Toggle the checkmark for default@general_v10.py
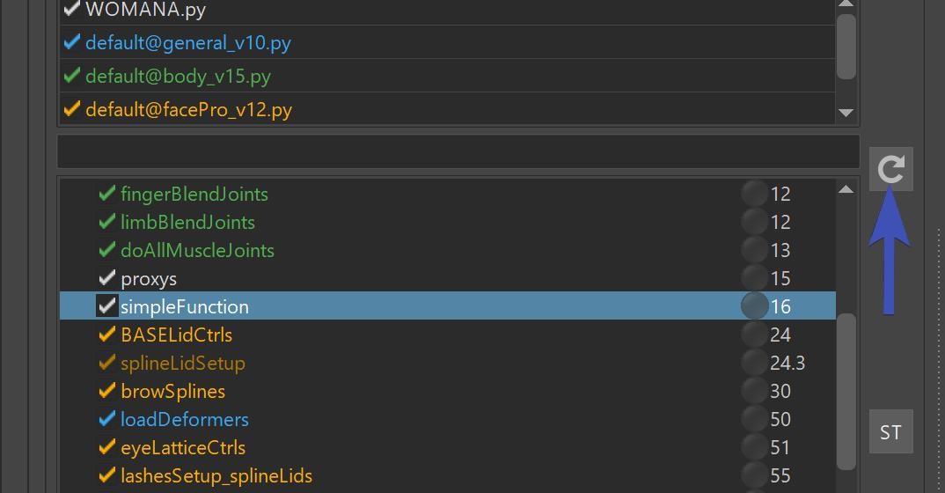 pyautogui.click(x=72, y=42)
